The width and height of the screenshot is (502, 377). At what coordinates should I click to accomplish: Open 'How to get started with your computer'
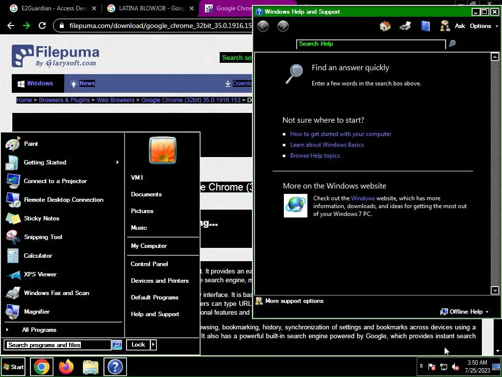point(341,134)
